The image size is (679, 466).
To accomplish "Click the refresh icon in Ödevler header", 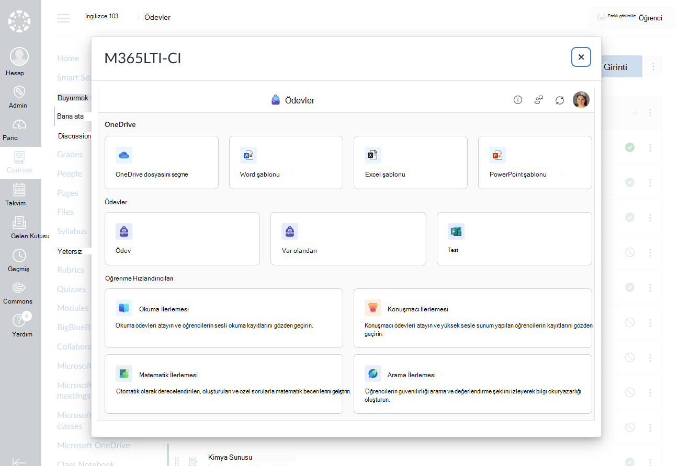I will point(560,100).
